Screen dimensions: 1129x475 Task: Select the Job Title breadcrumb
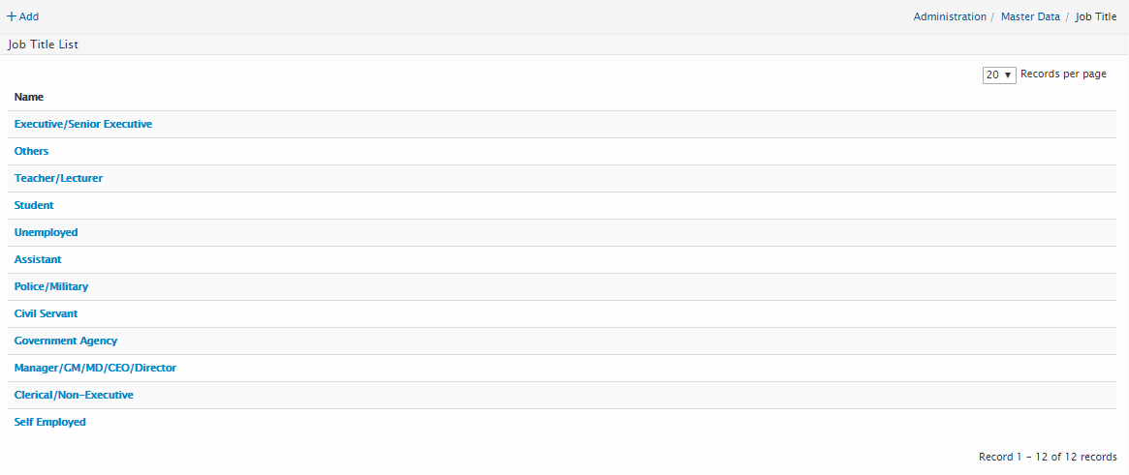pos(1095,16)
